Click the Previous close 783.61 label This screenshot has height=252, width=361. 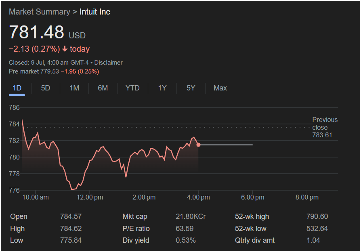(325, 127)
